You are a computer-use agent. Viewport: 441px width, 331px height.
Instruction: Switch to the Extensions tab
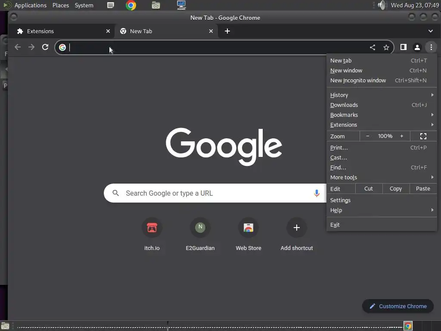tap(61, 31)
